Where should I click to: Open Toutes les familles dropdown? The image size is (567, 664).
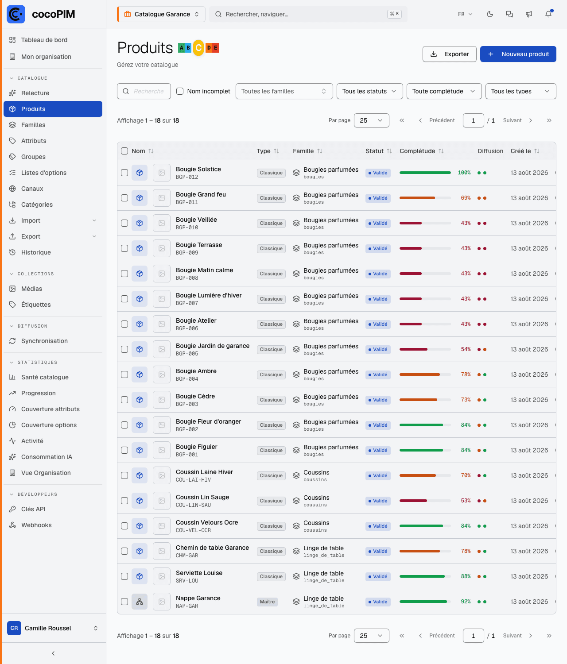click(284, 91)
